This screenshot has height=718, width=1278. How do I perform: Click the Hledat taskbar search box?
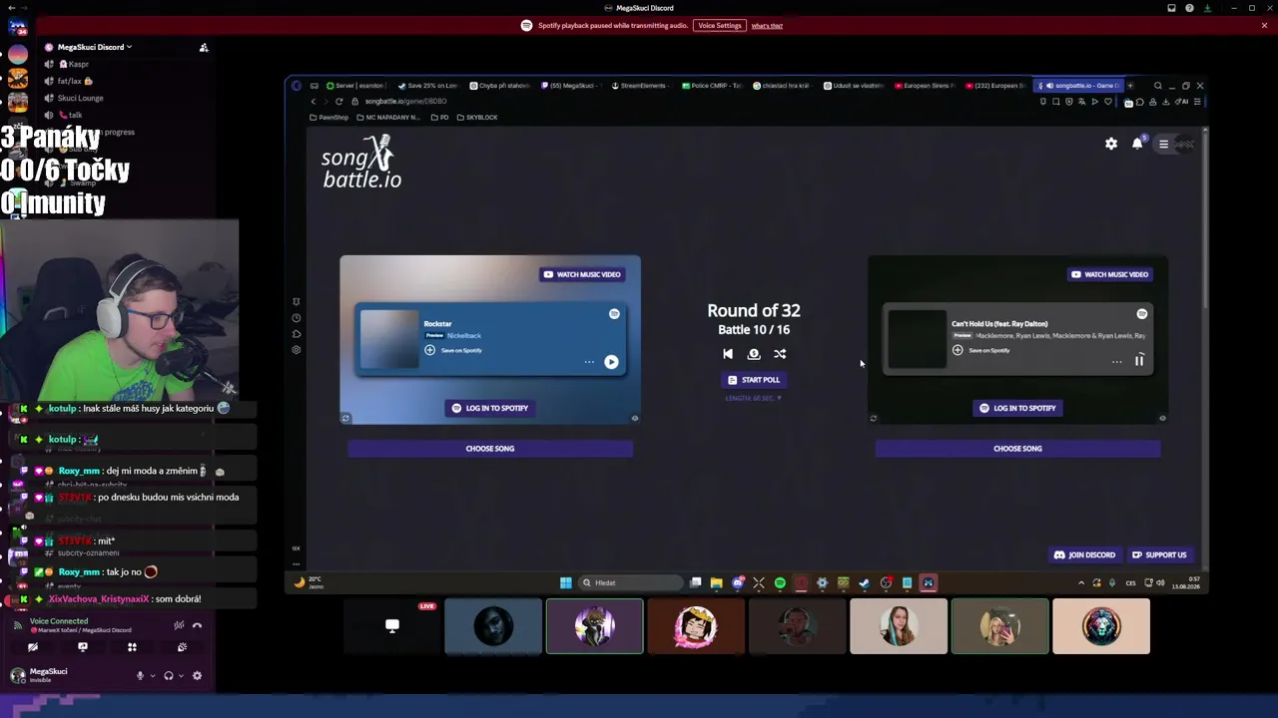(631, 583)
